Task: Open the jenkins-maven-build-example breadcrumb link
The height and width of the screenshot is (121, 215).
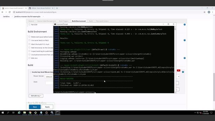Action: tap(27, 16)
